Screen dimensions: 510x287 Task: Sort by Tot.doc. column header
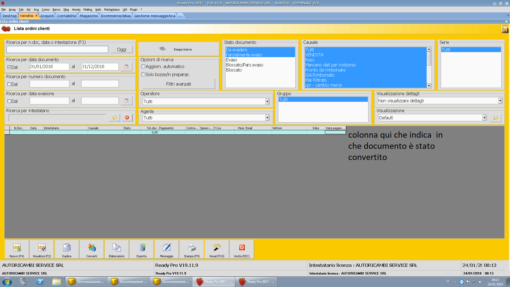click(x=150, y=128)
